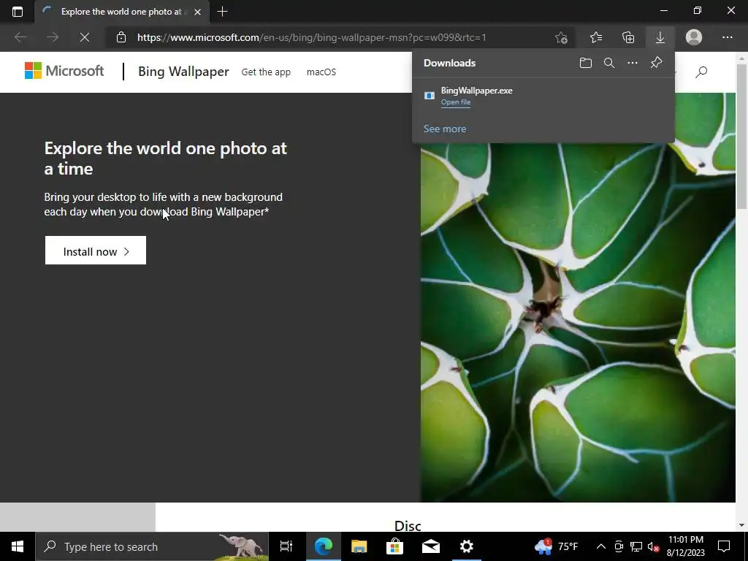Open Mail app from taskbar
748x561 pixels.
[431, 546]
